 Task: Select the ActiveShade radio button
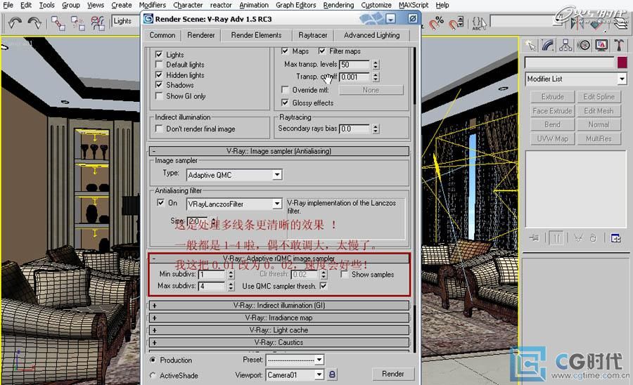click(x=153, y=375)
